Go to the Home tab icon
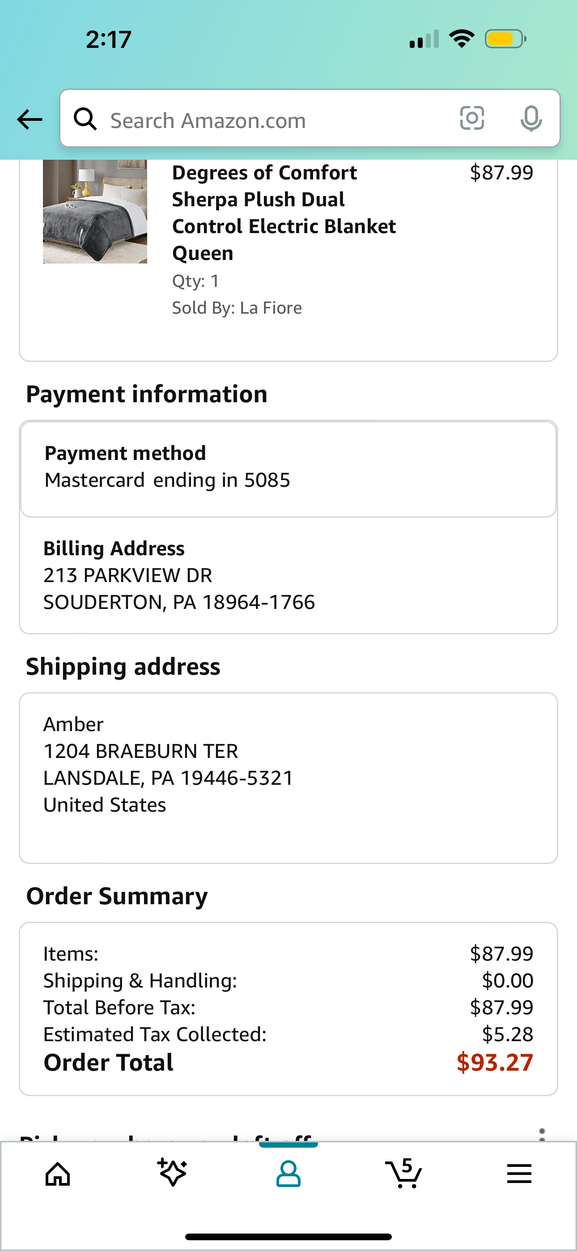Image resolution: width=577 pixels, height=1251 pixels. [x=58, y=1174]
